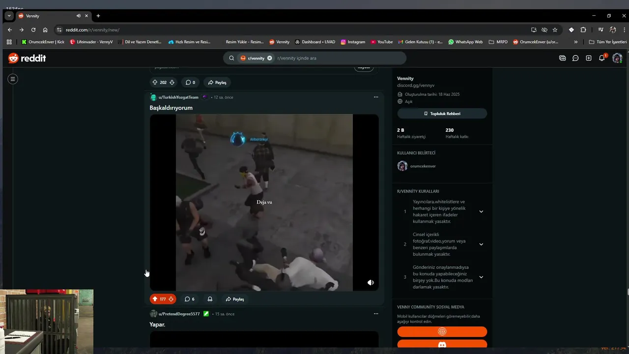
Task: Open Reddit ads icon in header
Action: 563,58
